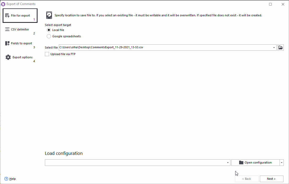Click the CSV delimiter step icon
Viewport: 289px width, 184px height.
coord(7,29)
